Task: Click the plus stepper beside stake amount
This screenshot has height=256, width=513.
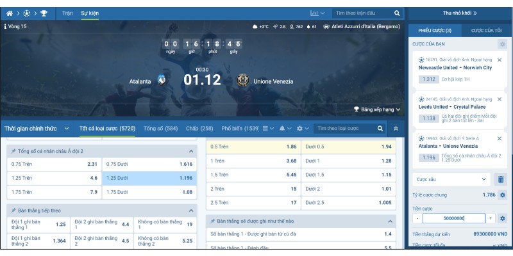Action: (491, 218)
